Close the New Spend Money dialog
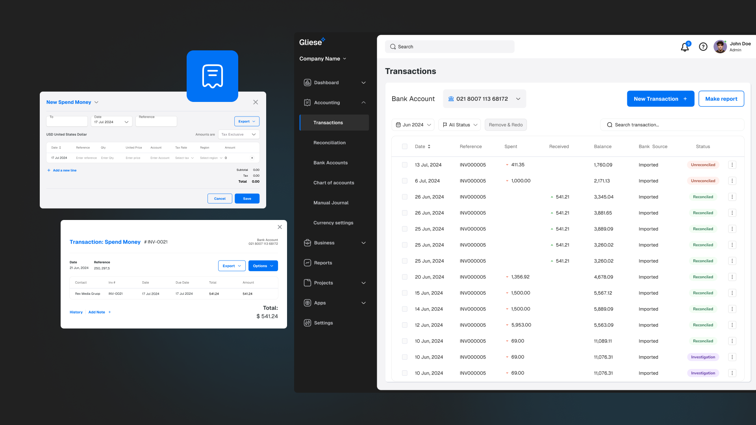756x425 pixels. pyautogui.click(x=256, y=102)
